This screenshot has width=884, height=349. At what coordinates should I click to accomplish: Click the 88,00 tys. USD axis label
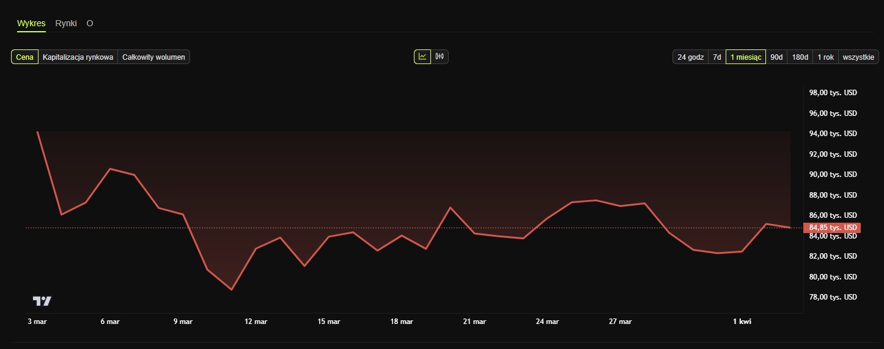pyautogui.click(x=833, y=195)
